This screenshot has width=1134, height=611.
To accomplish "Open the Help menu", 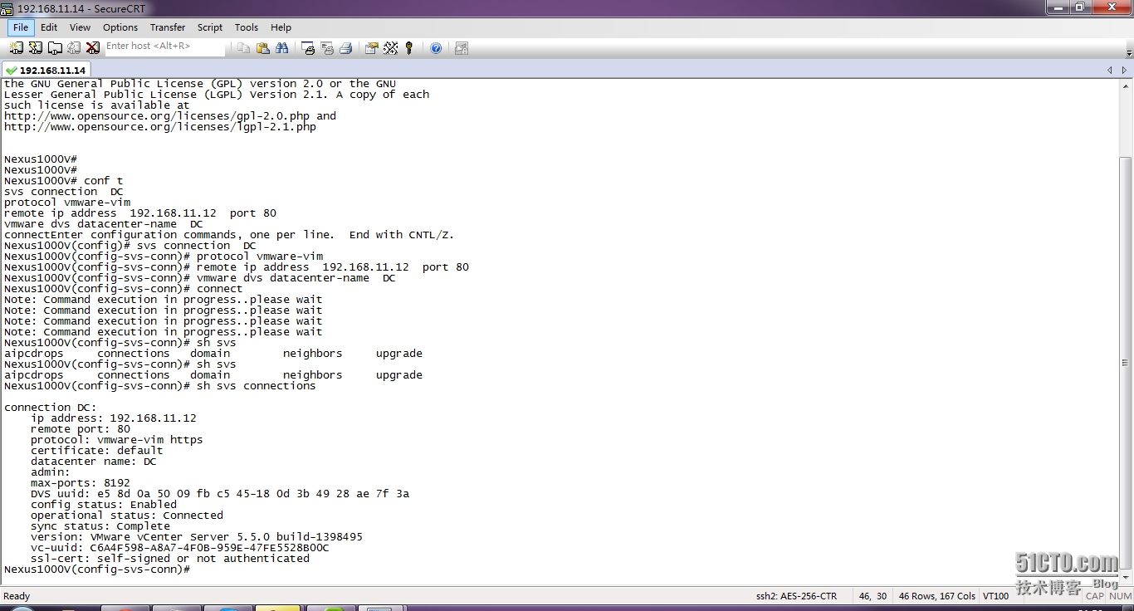I will 281,27.
